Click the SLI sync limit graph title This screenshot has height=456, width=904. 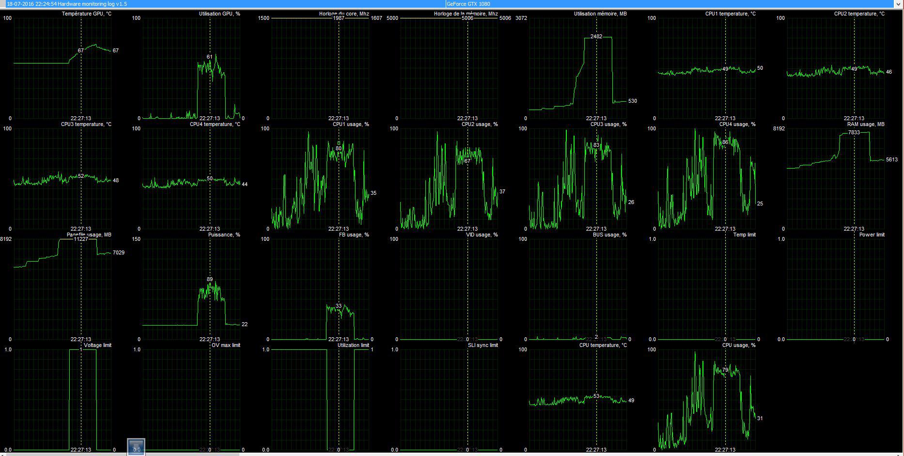(483, 345)
